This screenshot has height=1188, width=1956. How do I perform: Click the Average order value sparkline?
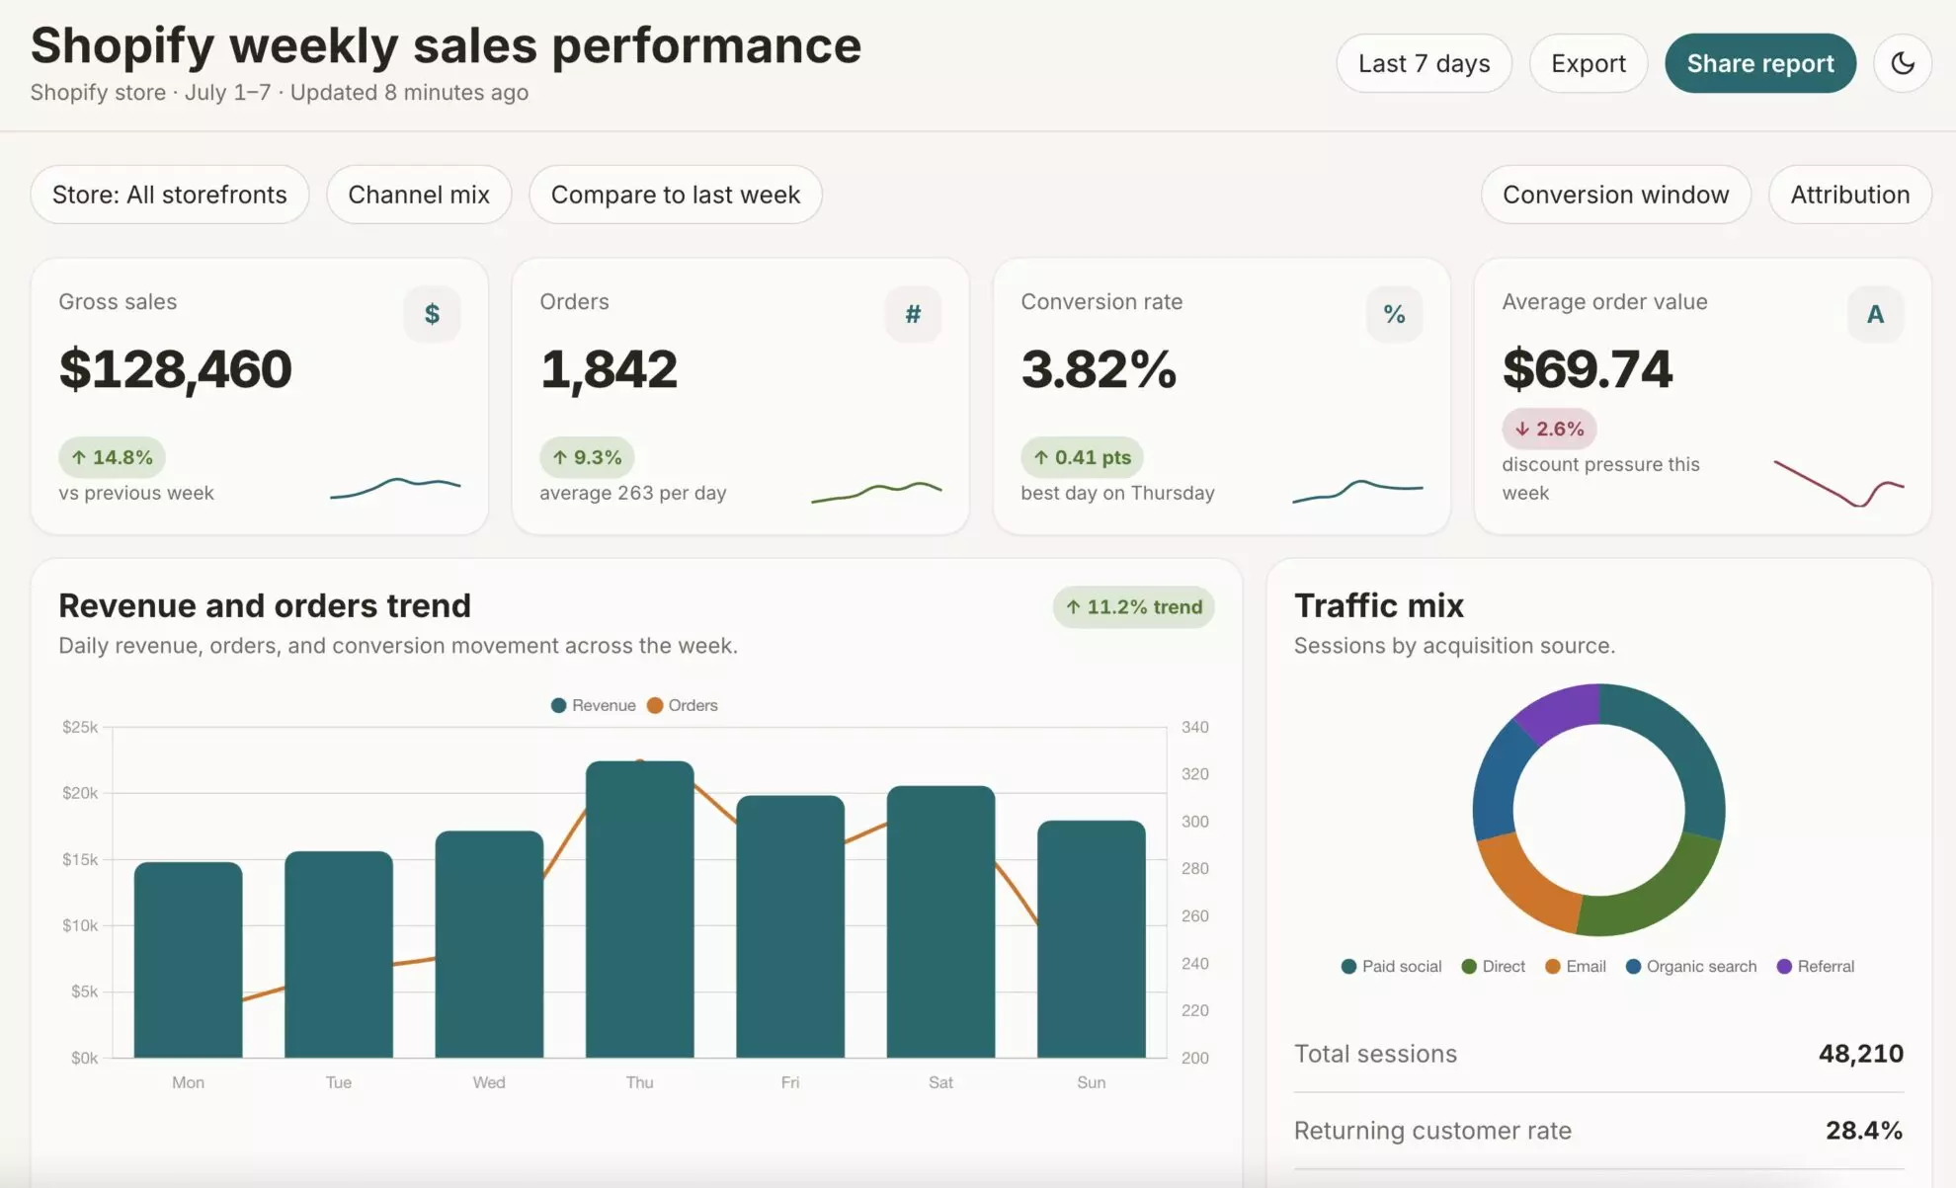coord(1838,484)
